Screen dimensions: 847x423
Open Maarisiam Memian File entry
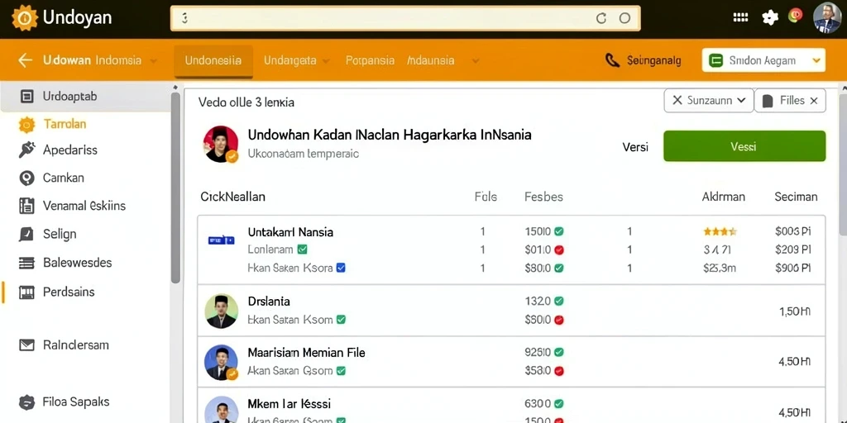(x=306, y=353)
